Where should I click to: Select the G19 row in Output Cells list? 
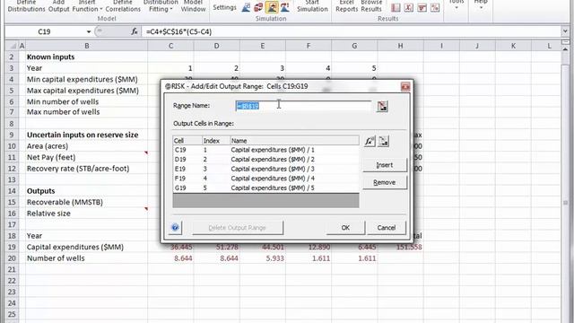click(265, 188)
